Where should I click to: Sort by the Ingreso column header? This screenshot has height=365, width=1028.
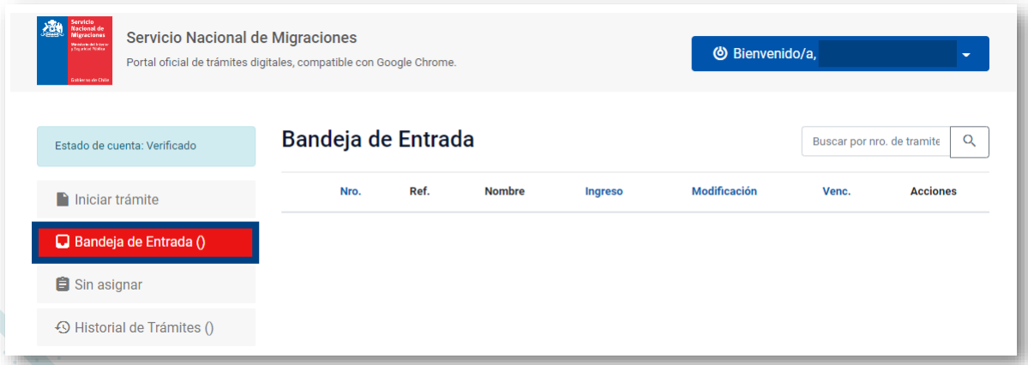[x=604, y=191]
